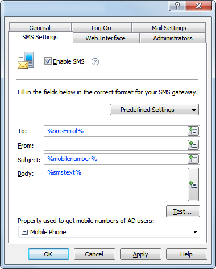Click the round help icon next to Enable SMS

pyautogui.click(x=95, y=61)
